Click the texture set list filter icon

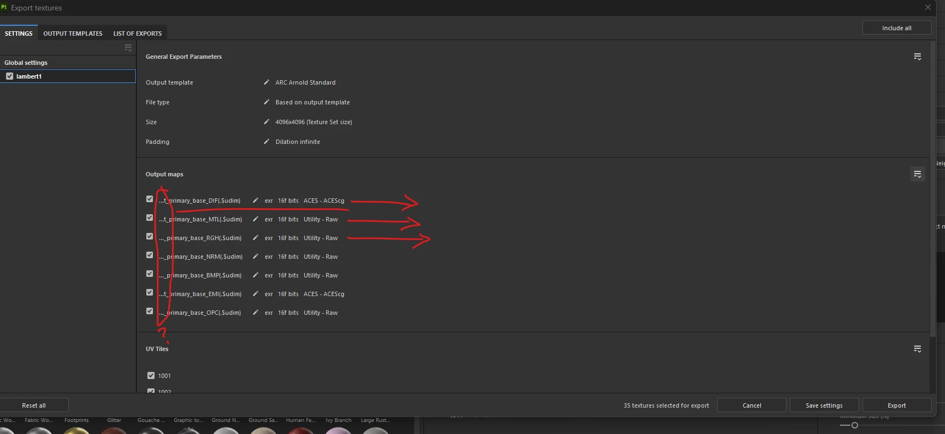128,48
